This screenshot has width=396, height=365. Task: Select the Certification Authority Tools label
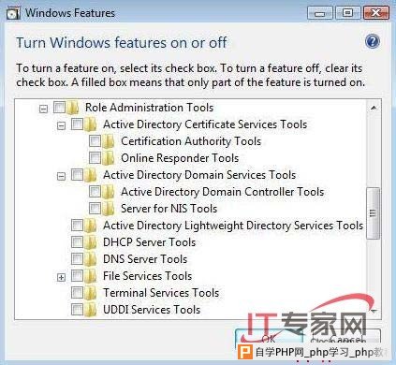click(191, 141)
